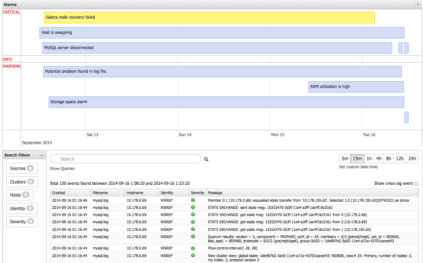Screen dimensions: 423x263
Task: Click into the Search input field
Action: pyautogui.click(x=127, y=159)
